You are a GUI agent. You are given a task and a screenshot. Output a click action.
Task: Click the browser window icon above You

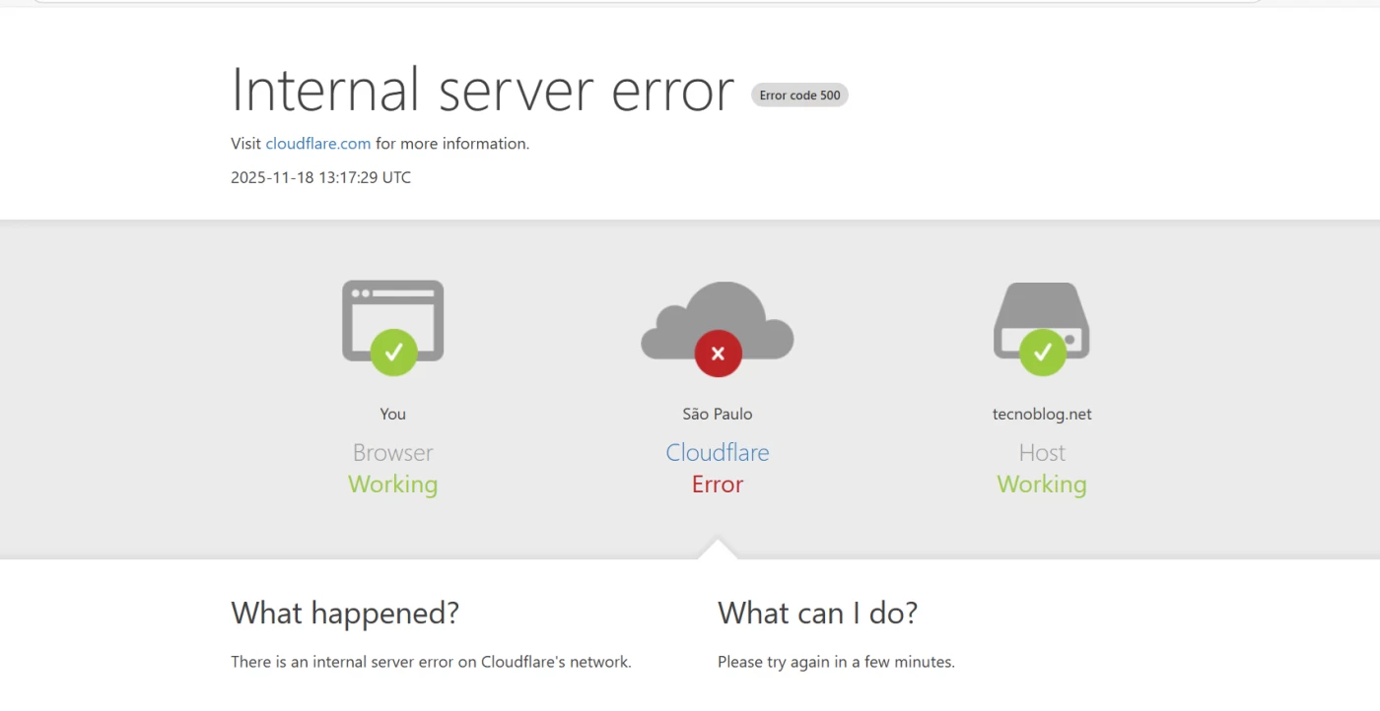click(x=392, y=307)
